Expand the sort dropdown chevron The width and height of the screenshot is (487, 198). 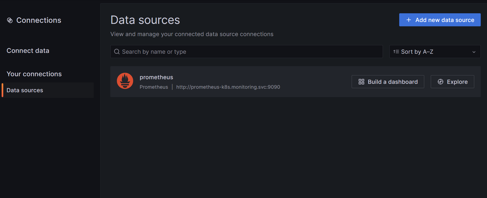[x=474, y=52]
